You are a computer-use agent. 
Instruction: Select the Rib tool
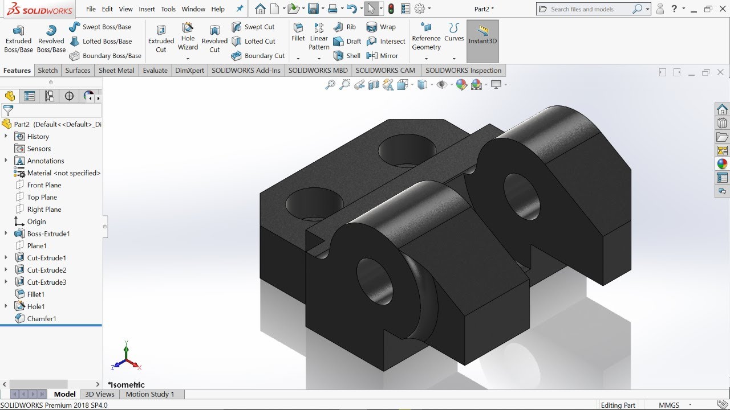point(344,27)
